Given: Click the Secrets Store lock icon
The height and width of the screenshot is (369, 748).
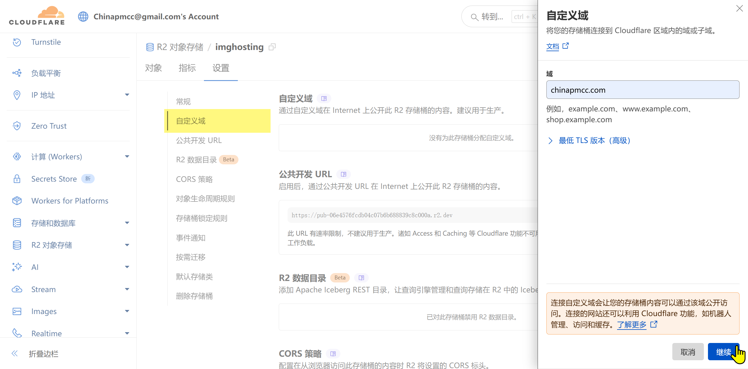Looking at the screenshot, I should [17, 179].
